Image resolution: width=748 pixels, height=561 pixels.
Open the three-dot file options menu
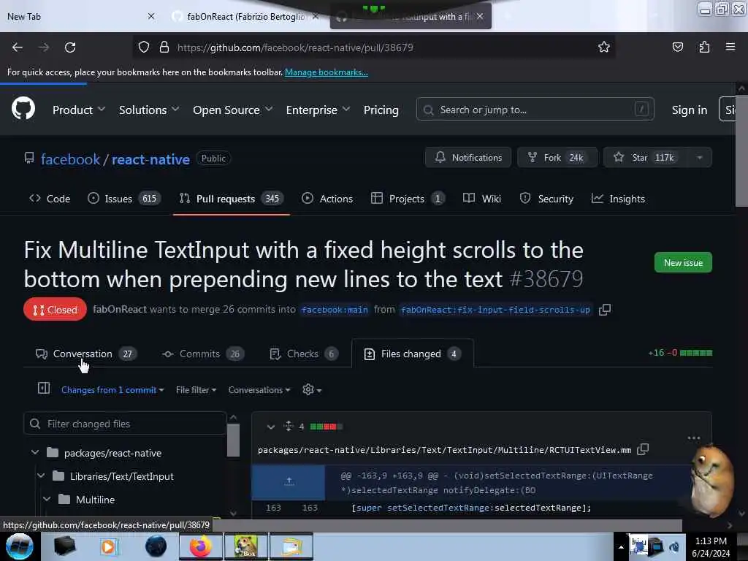(x=694, y=438)
